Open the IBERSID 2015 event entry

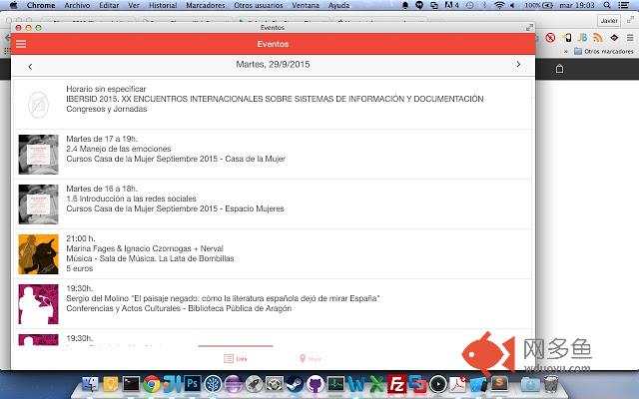[275, 99]
